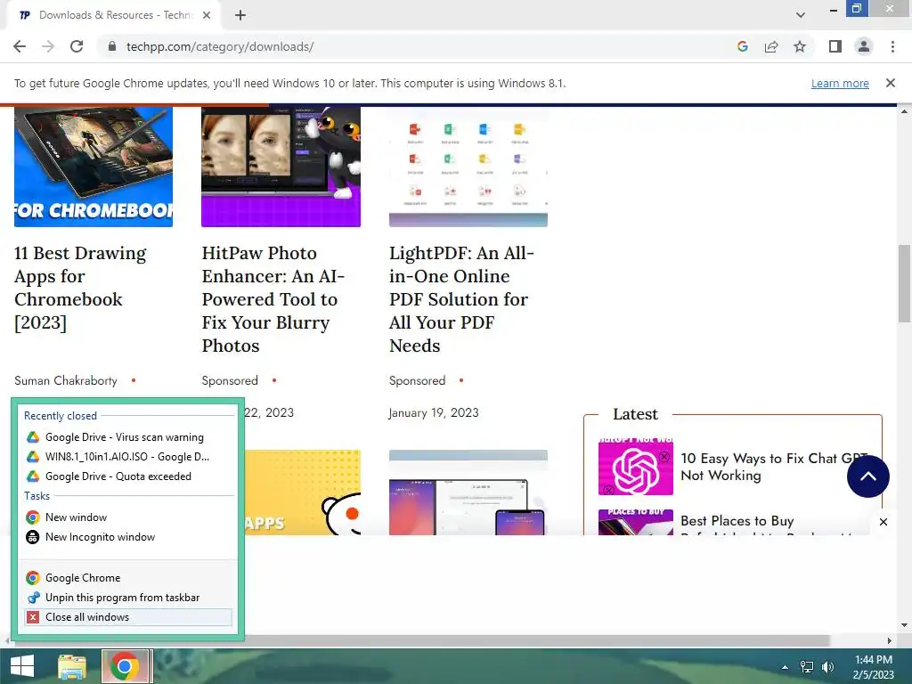Screen dimensions: 912x684
Task: Click the January 19, 2023 date
Action: click(434, 412)
